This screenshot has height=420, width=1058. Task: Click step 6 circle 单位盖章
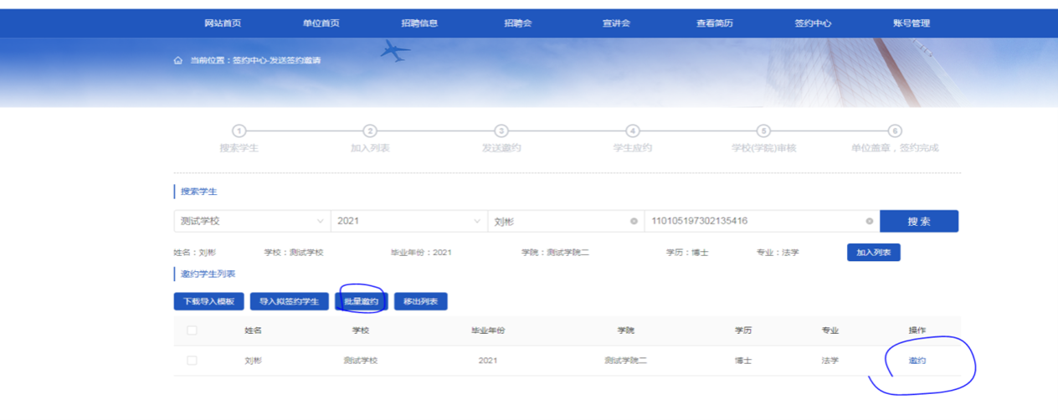(x=895, y=131)
